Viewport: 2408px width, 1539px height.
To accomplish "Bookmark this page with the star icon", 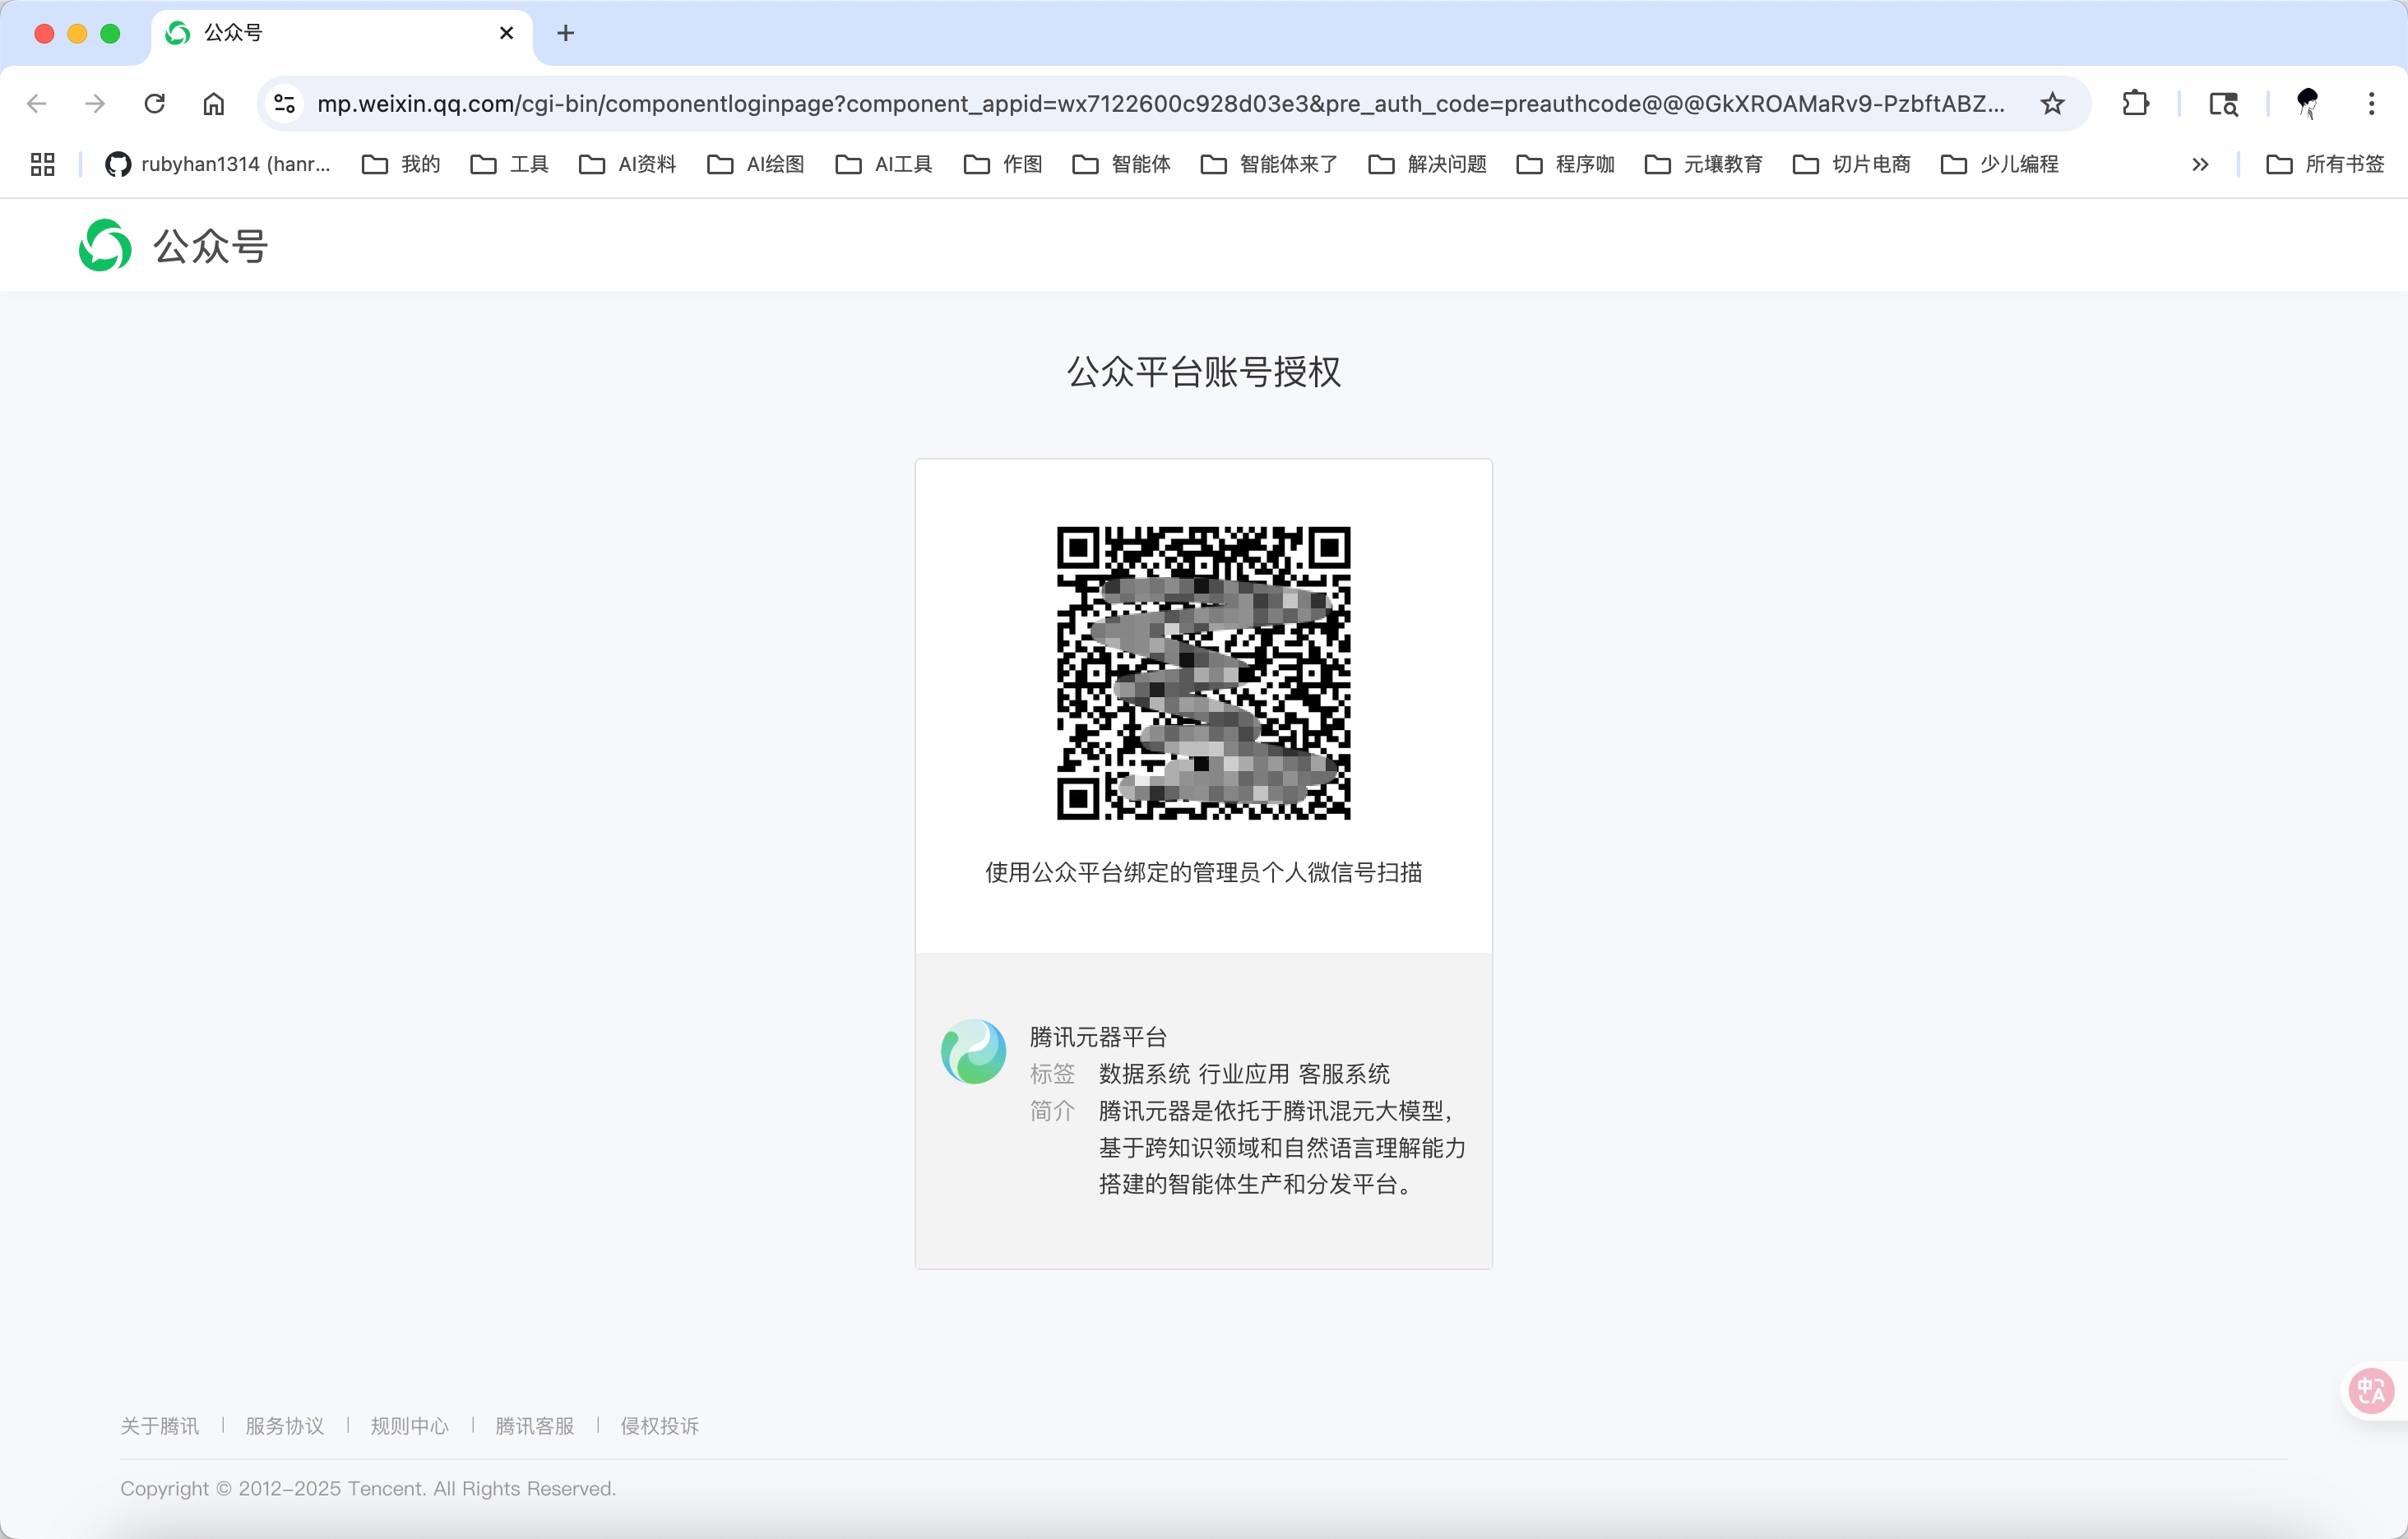I will [x=2052, y=103].
